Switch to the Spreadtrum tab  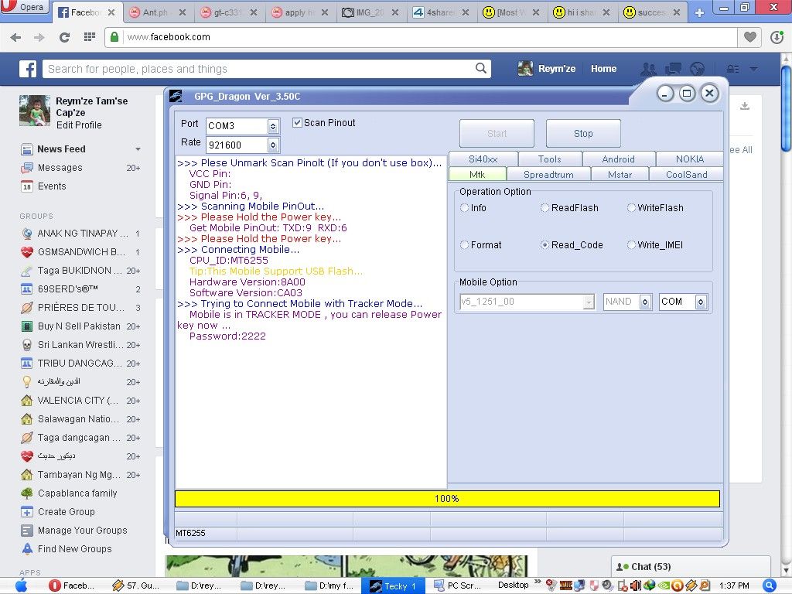pos(548,175)
